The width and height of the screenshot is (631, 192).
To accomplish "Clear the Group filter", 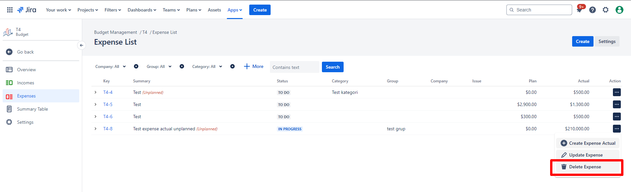I will [x=182, y=66].
